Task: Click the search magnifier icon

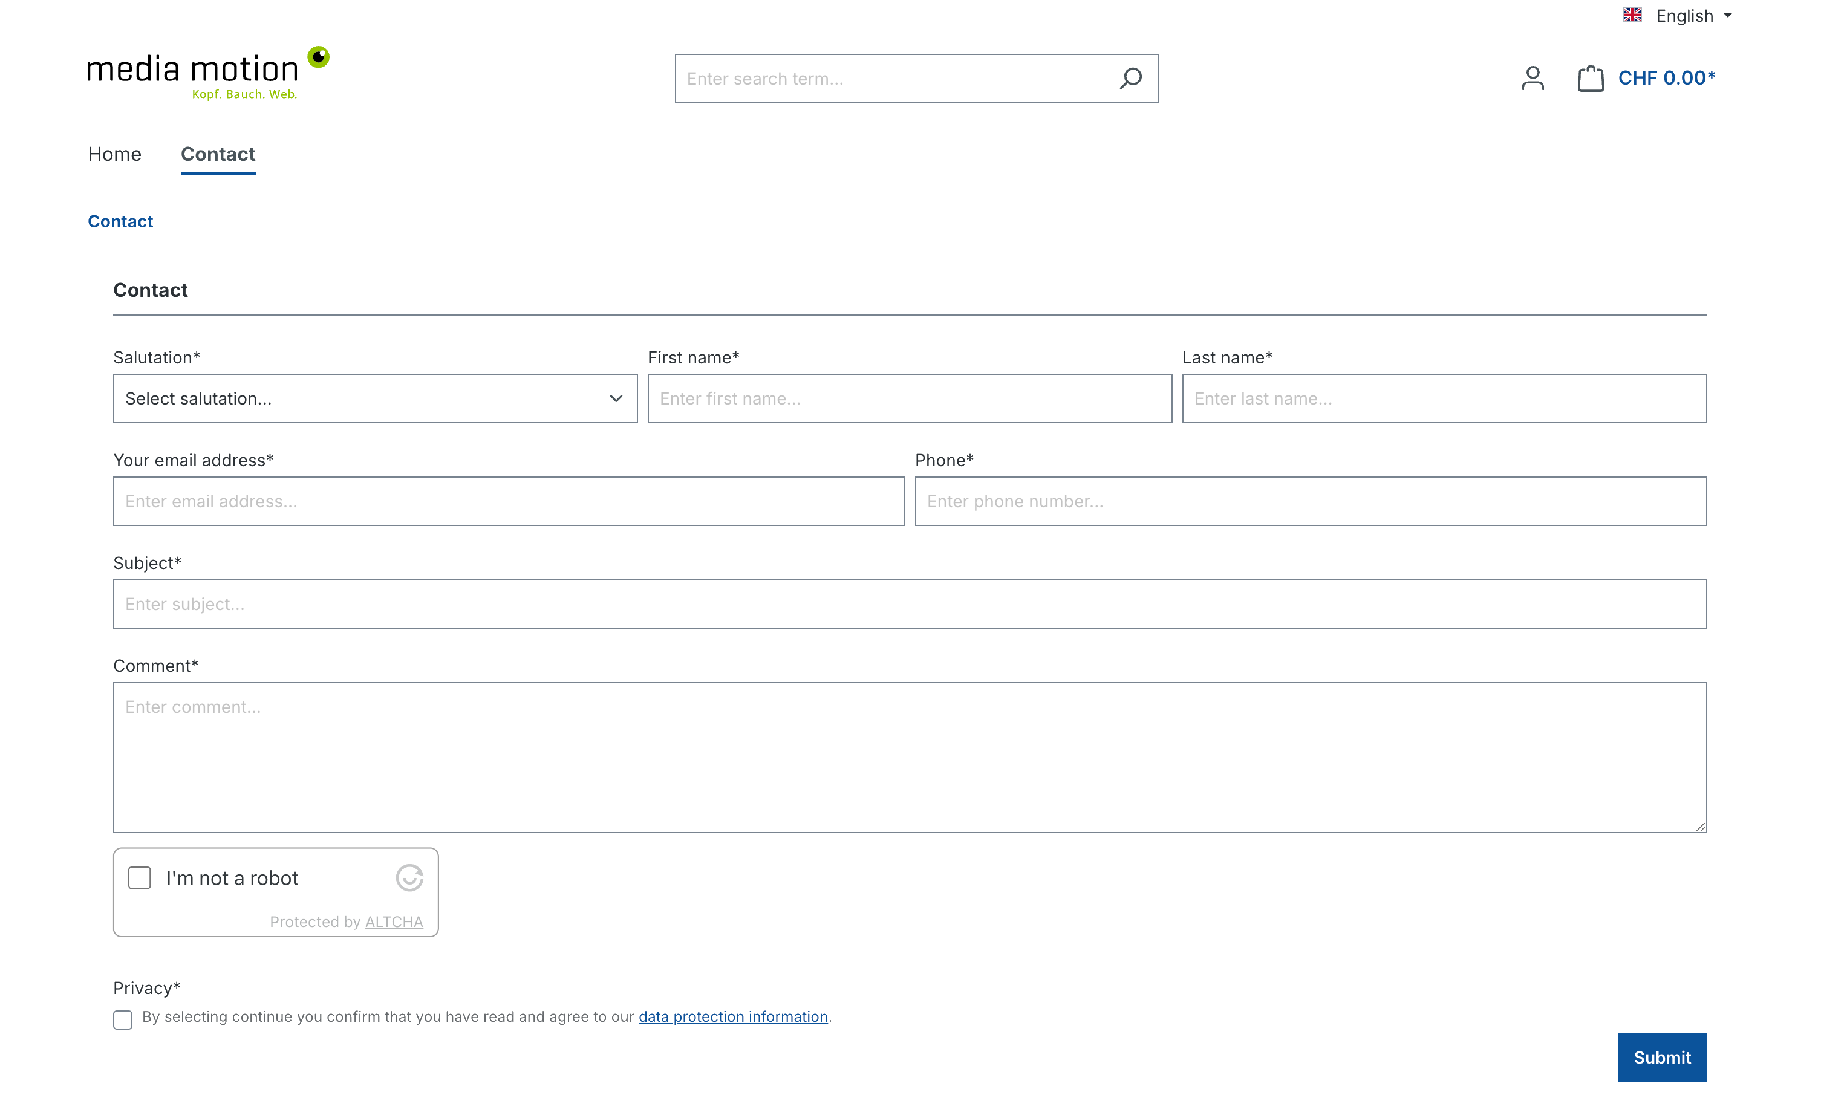Action: 1129,78
